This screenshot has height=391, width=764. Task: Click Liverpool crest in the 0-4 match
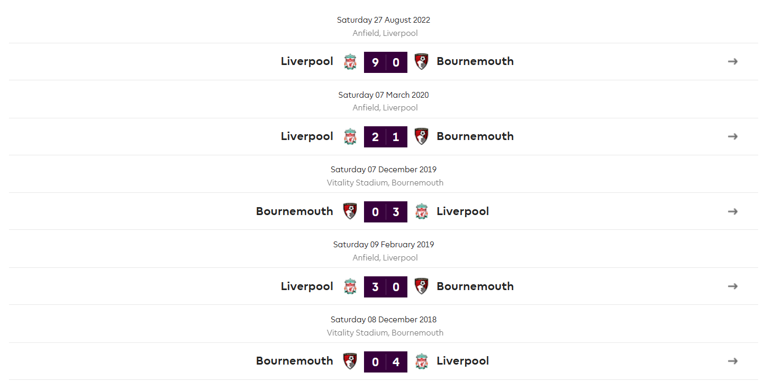coord(421,361)
